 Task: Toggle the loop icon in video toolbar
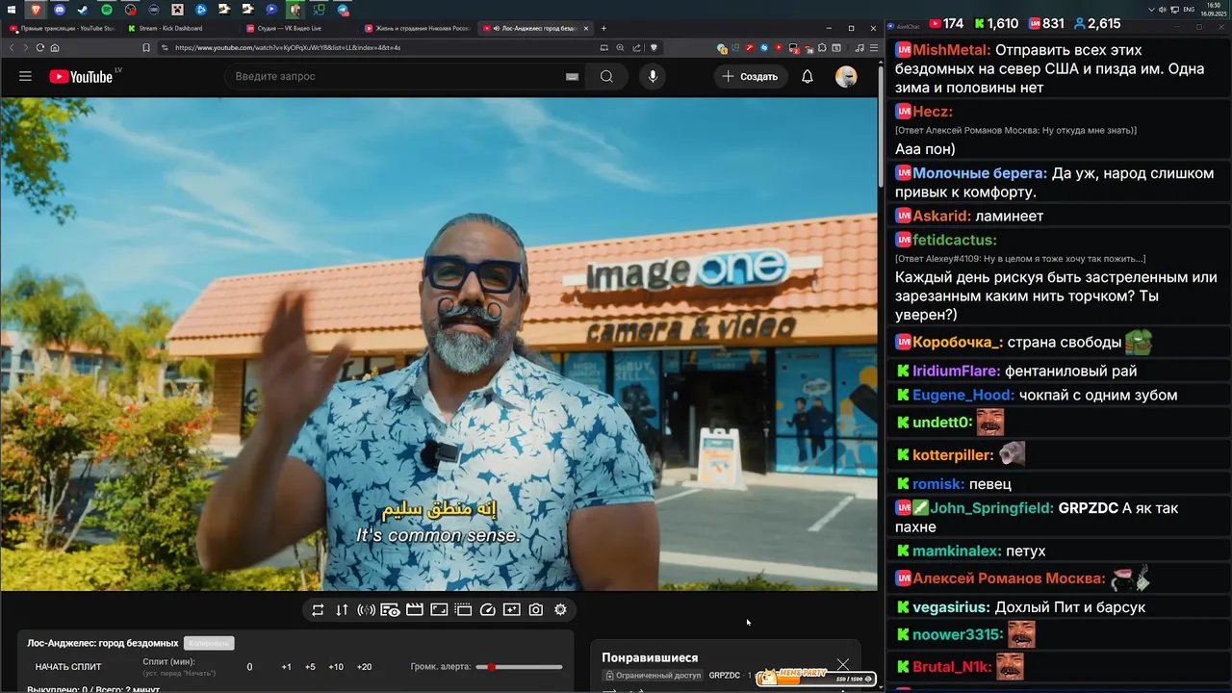point(318,609)
